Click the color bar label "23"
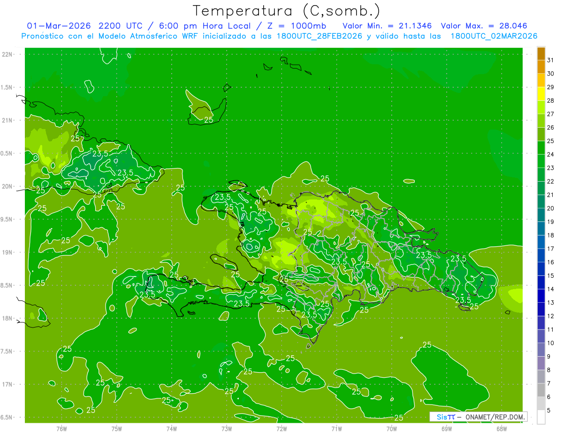Viewport: 563px width, 435px height. [551, 168]
